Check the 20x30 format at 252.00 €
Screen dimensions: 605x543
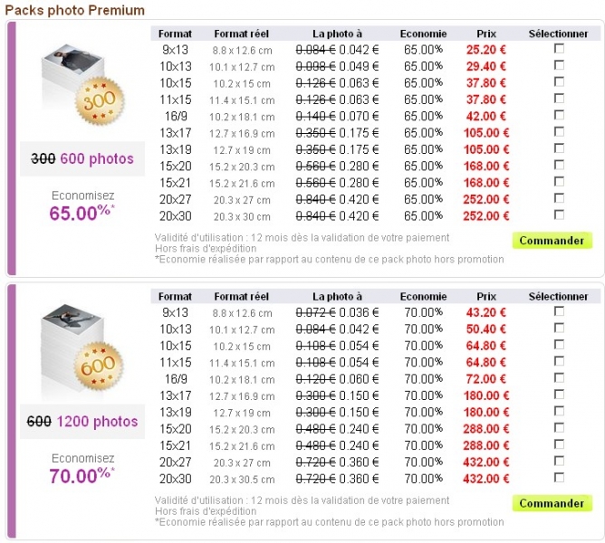tap(559, 214)
